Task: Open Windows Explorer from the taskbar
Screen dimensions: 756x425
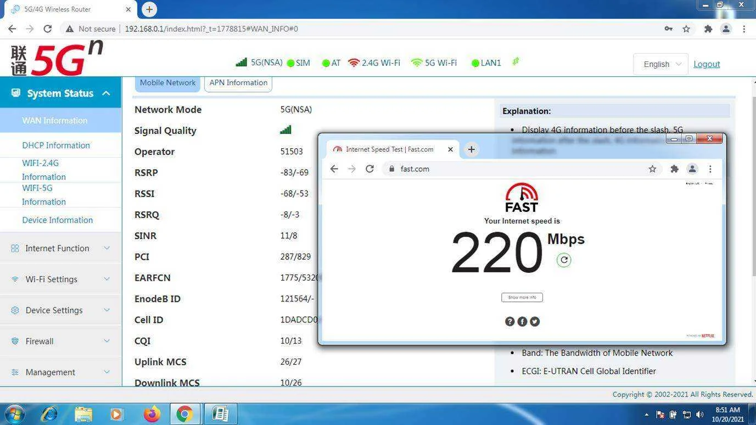Action: tap(83, 413)
